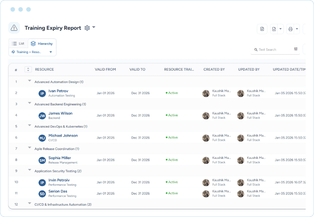The width and height of the screenshot is (314, 217).
Task: Click Created By photo in Ivan Petrov row
Action: pyautogui.click(x=206, y=93)
